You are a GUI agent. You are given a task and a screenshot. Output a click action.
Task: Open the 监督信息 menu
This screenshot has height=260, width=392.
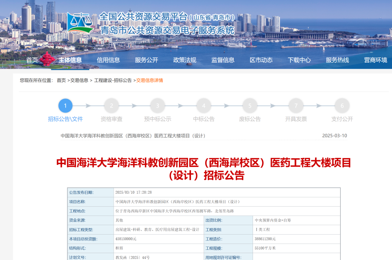tap(224, 60)
